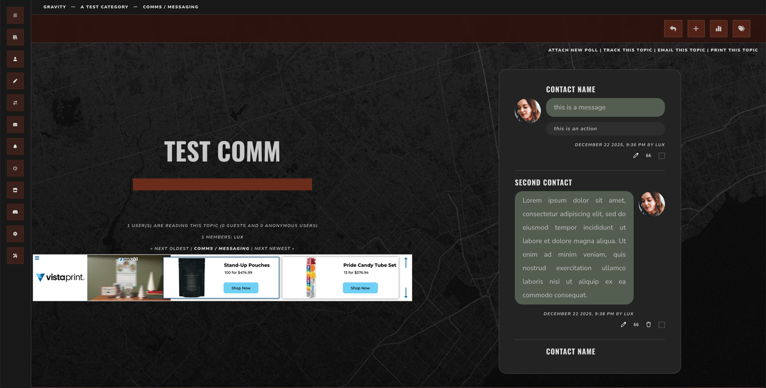The width and height of the screenshot is (766, 388).
Task: Open the Discord icon in the sidebar
Action: (x=15, y=212)
